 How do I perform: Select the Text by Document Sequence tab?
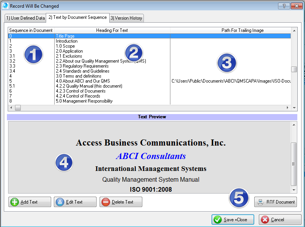tap(78, 18)
